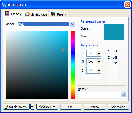
Task: Open help with Nápověda button
Action: pyautogui.click(x=118, y=107)
